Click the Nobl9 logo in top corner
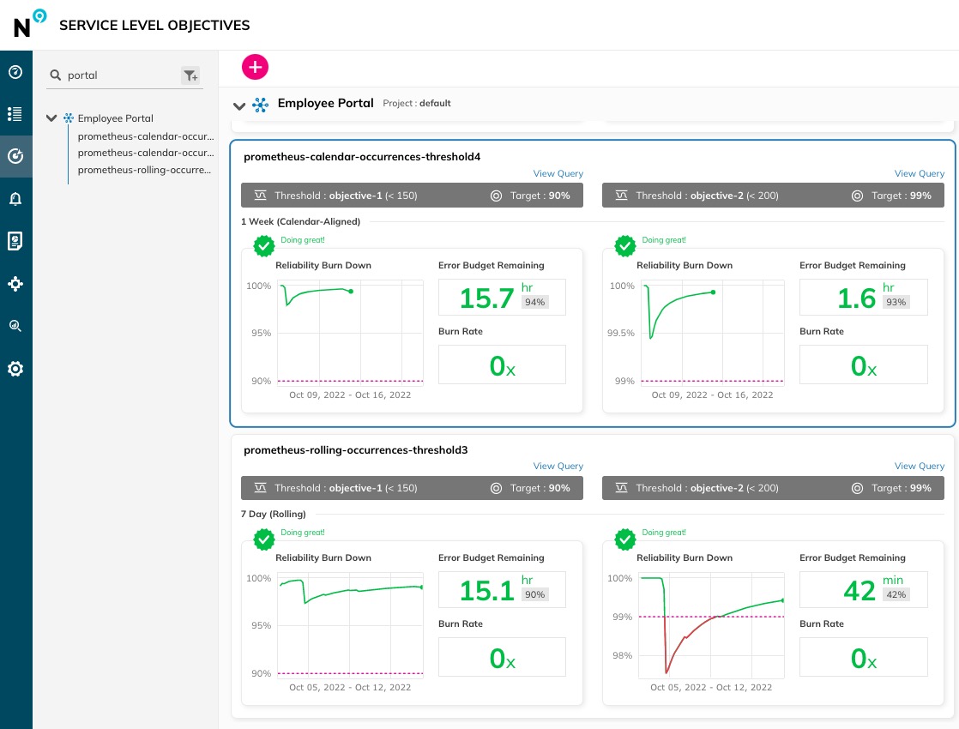 (29, 24)
